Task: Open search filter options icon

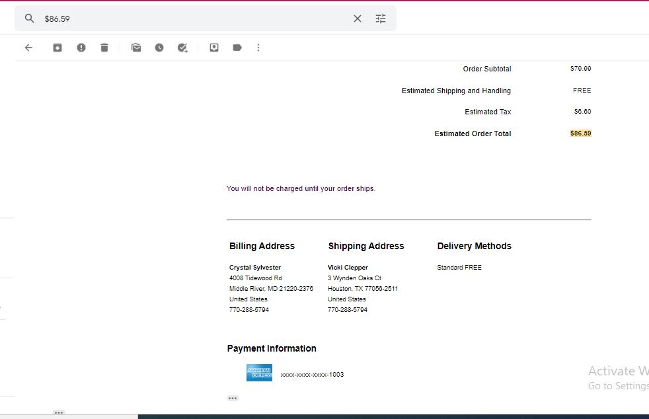Action: [381, 19]
